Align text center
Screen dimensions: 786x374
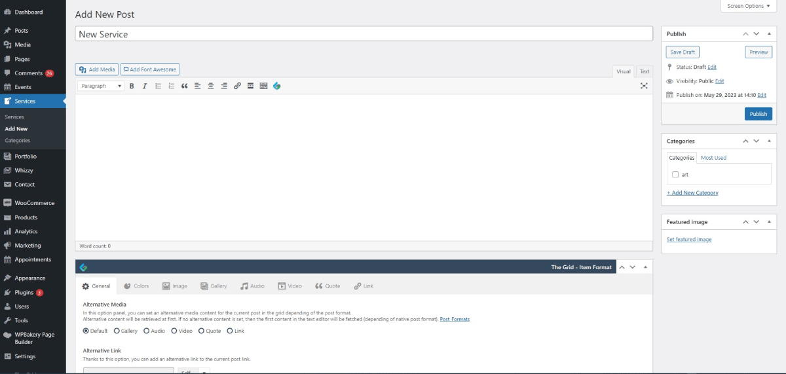211,86
